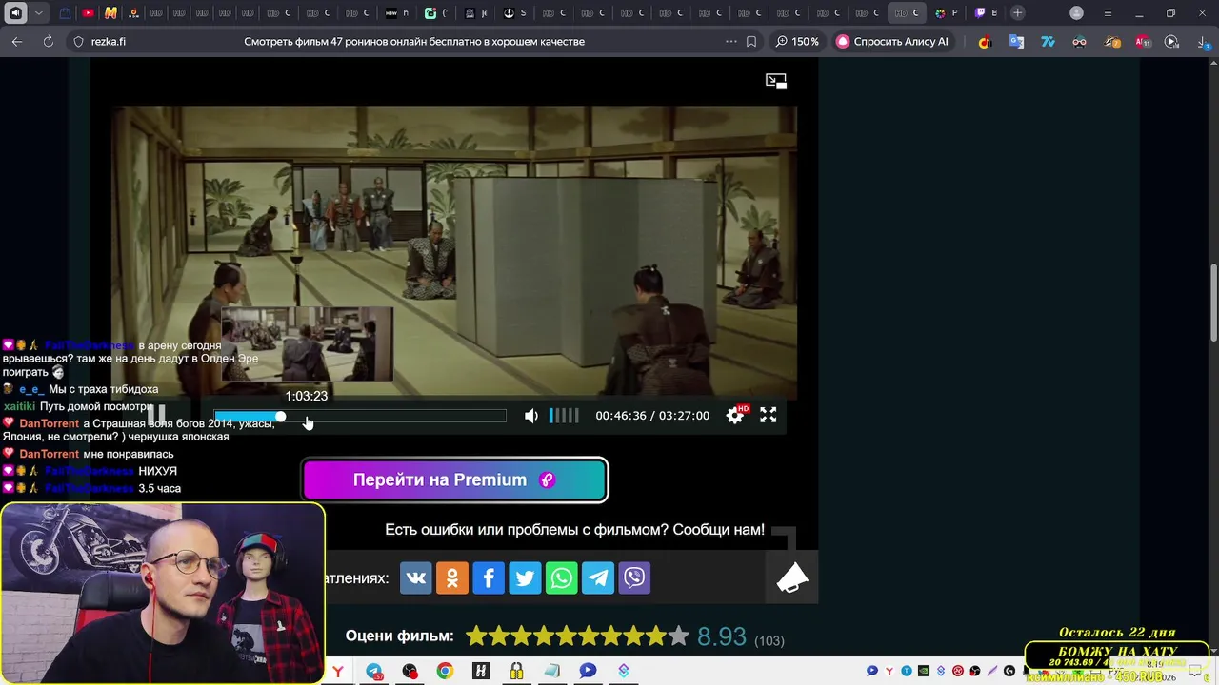1219x685 pixels.
Task: Open Google Chrome from the taskbar
Action: [x=445, y=671]
